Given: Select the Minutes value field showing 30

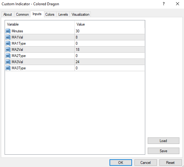Looking at the screenshot, I should 110,31.
